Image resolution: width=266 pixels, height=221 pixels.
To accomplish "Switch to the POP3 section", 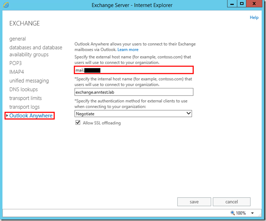I will (x=16, y=63).
